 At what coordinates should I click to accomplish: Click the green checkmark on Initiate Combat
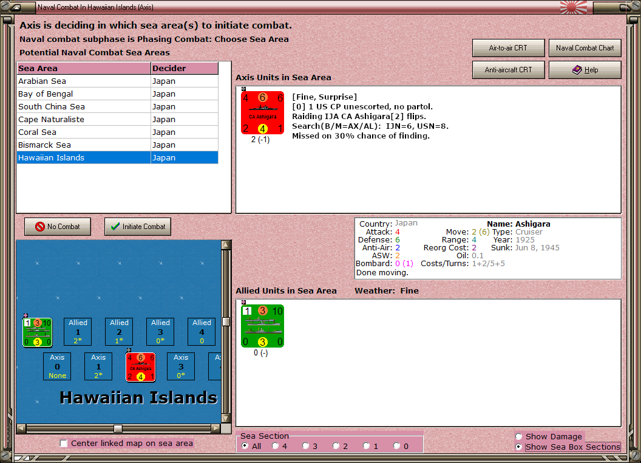pos(115,227)
